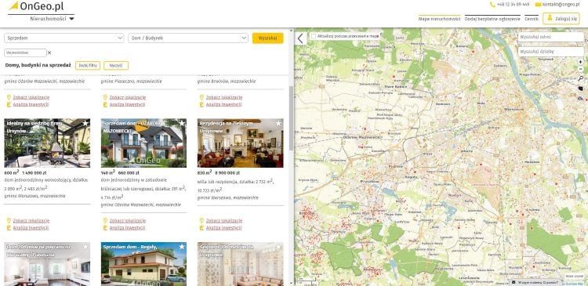Screen dimensions: 588x286
Task: Click price text 1 490 000 zł
Action: (34, 173)
